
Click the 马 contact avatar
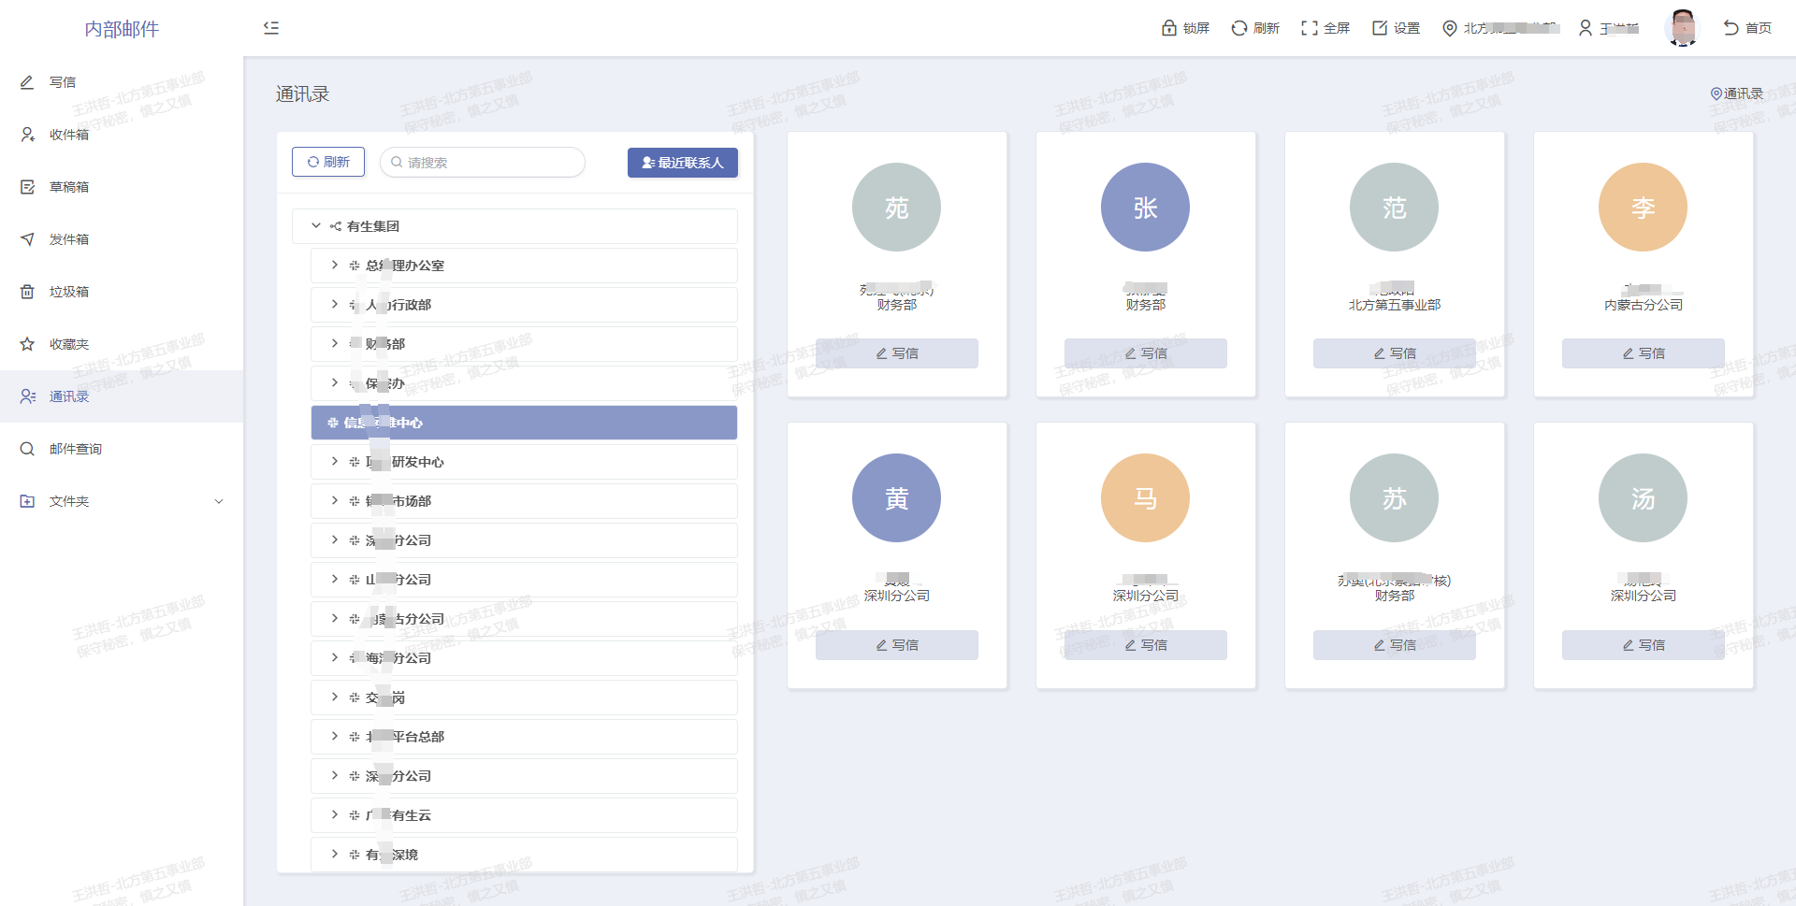click(1145, 498)
